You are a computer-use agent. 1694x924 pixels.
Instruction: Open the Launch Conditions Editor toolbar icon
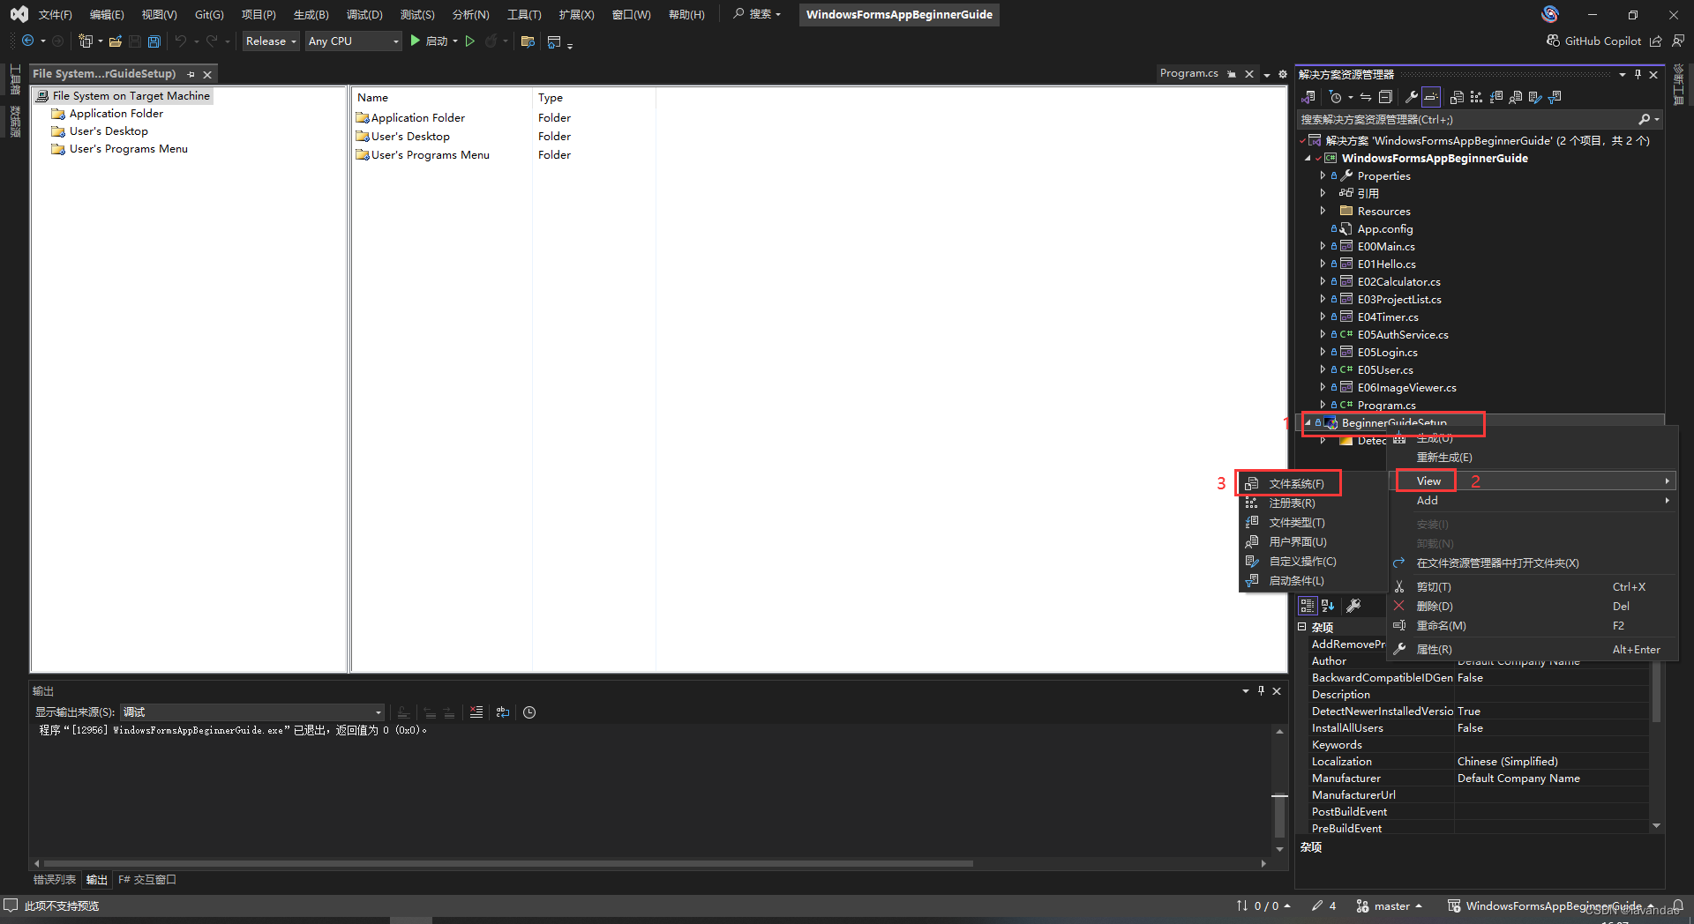pyautogui.click(x=1555, y=97)
